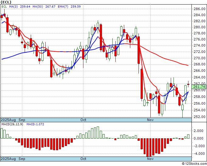Click the Nov label on MACD axis
This screenshot has height=166, width=207.
coord(150,159)
